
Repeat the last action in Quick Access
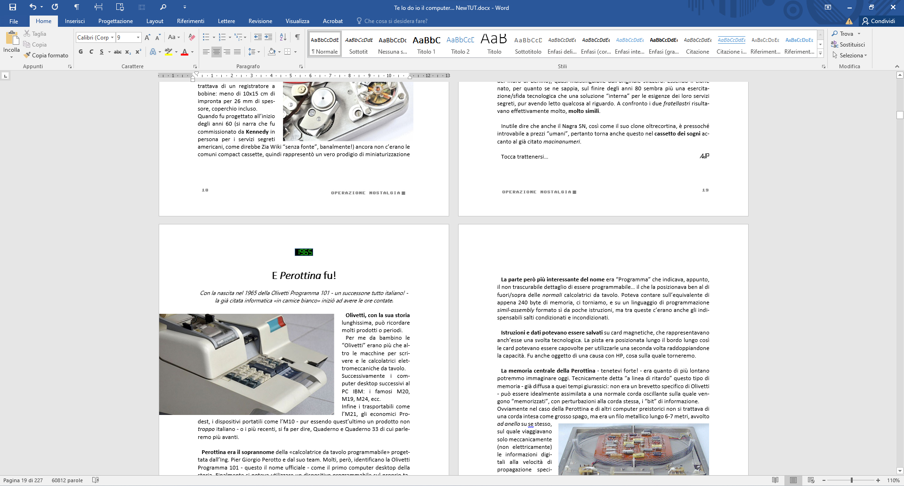(x=55, y=7)
